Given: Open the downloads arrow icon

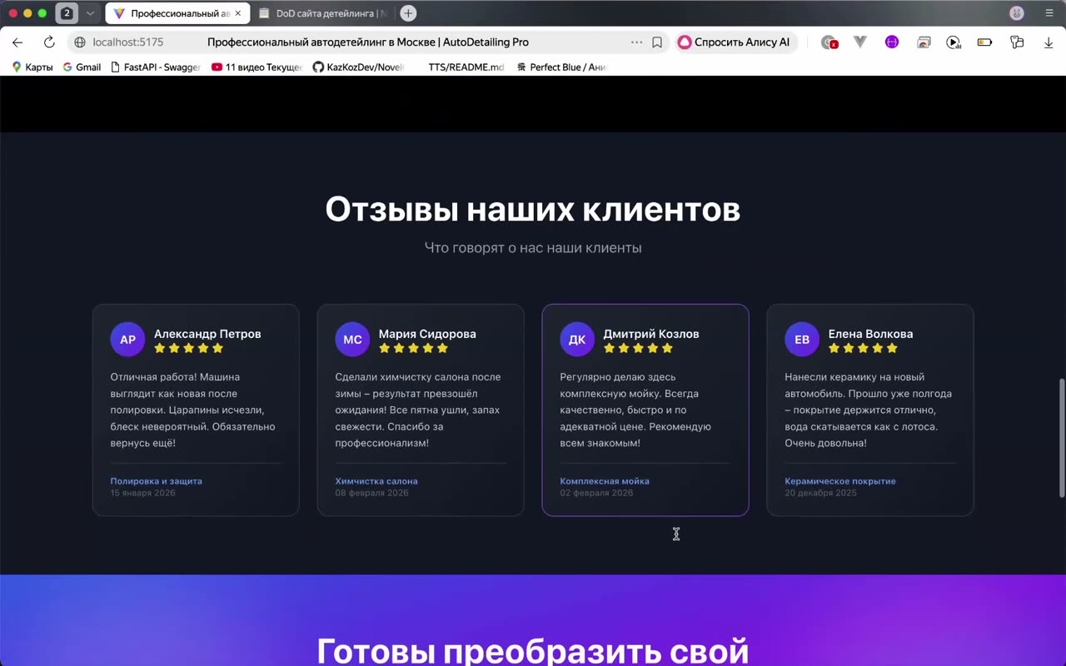Looking at the screenshot, I should pyautogui.click(x=1049, y=42).
